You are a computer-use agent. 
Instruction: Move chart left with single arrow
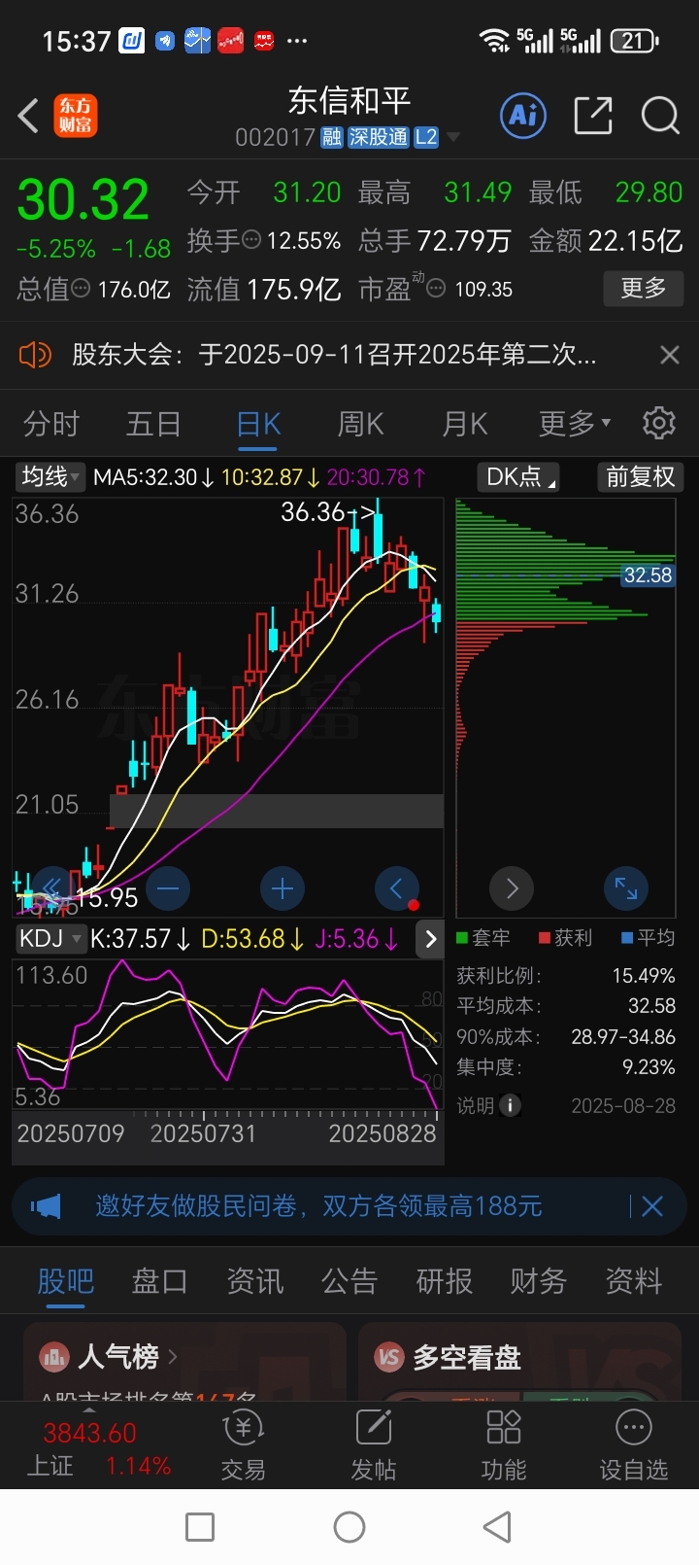(x=397, y=888)
